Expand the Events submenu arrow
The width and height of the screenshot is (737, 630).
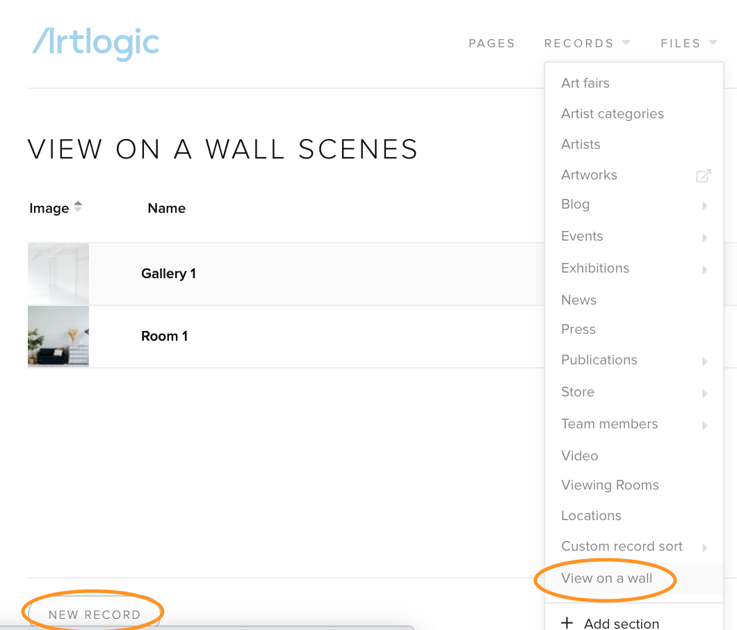click(x=704, y=238)
